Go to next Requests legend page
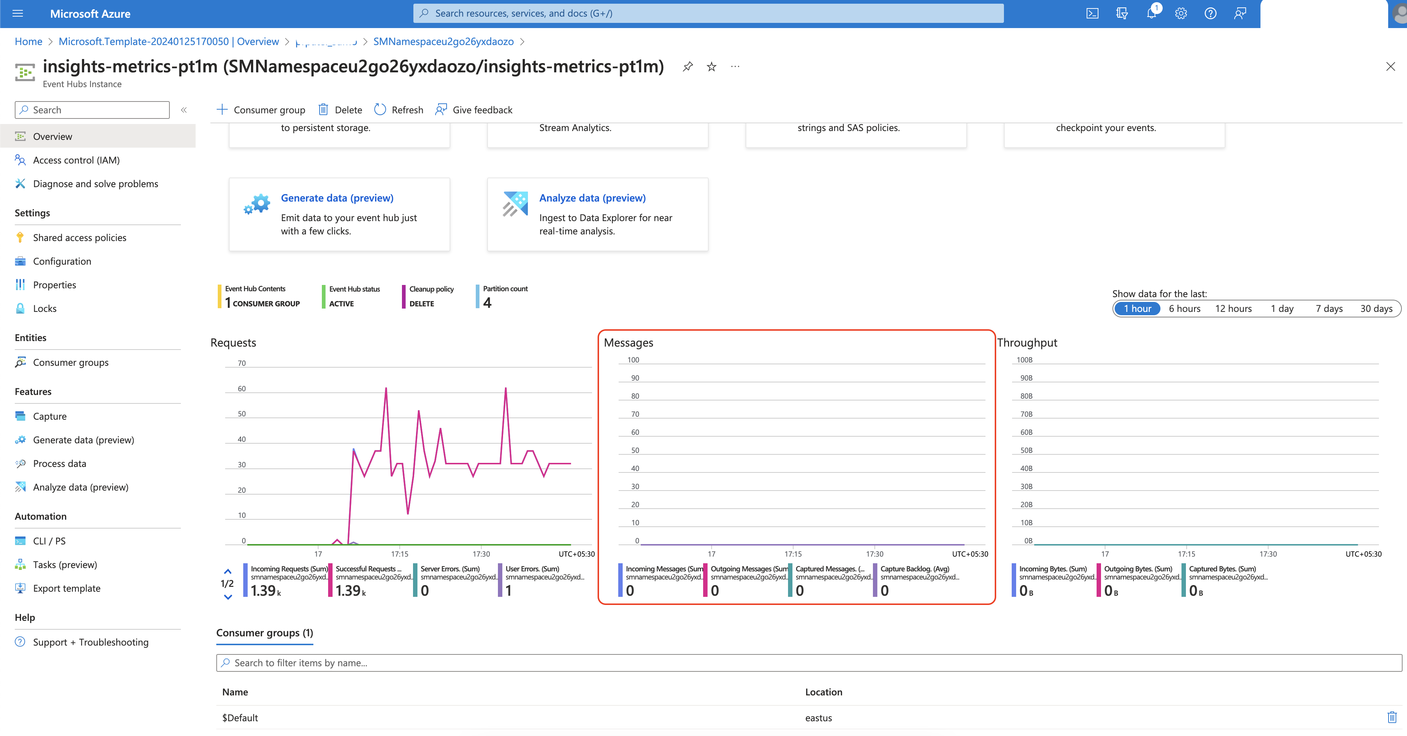Image resolution: width=1407 pixels, height=736 pixels. click(228, 597)
